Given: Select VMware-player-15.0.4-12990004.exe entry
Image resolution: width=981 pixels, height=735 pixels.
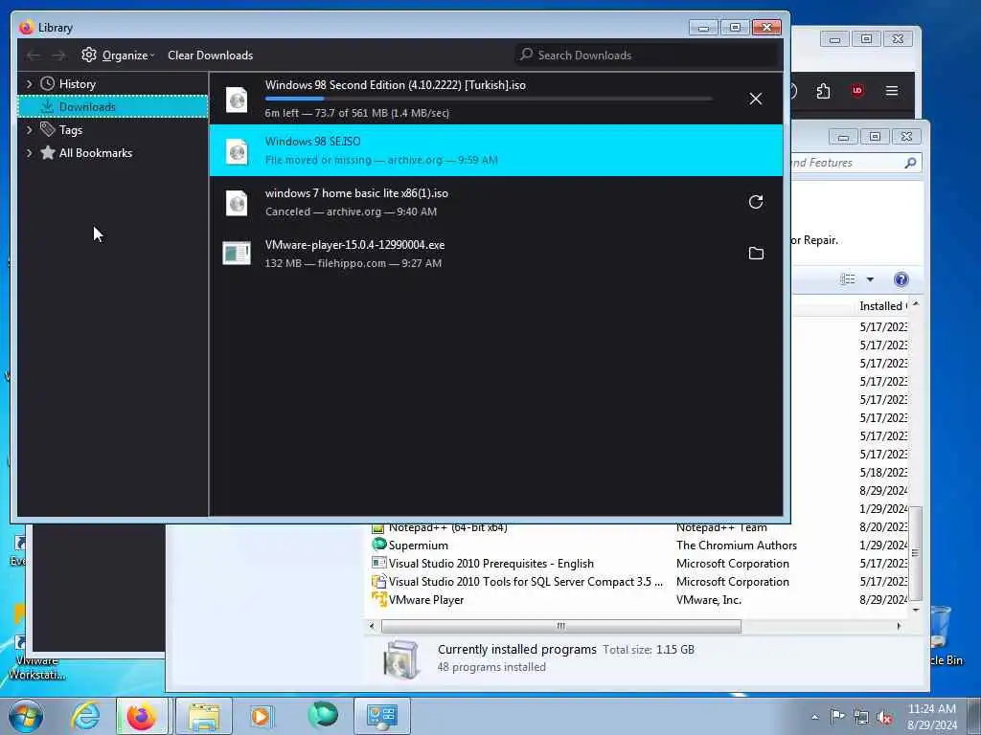Looking at the screenshot, I should tap(495, 253).
